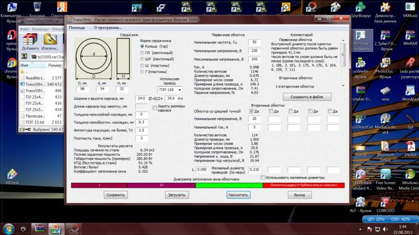419x235 pixels.
Task: Open the Microsoft Office desktop icon
Action: click(385, 152)
